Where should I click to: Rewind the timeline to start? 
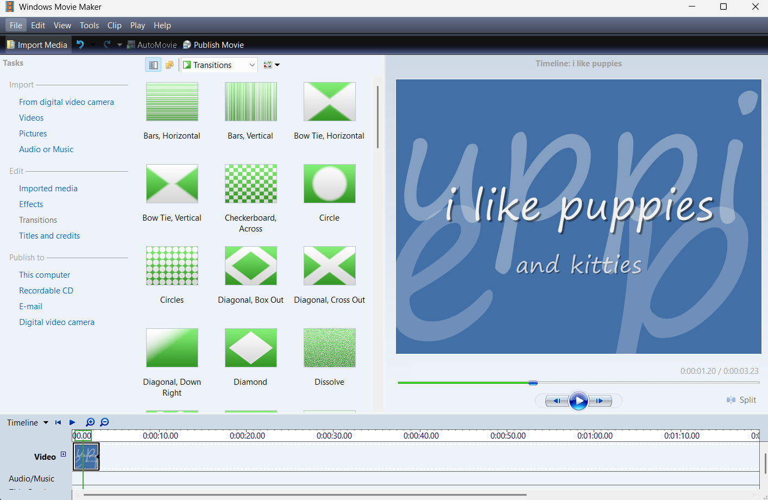click(58, 422)
